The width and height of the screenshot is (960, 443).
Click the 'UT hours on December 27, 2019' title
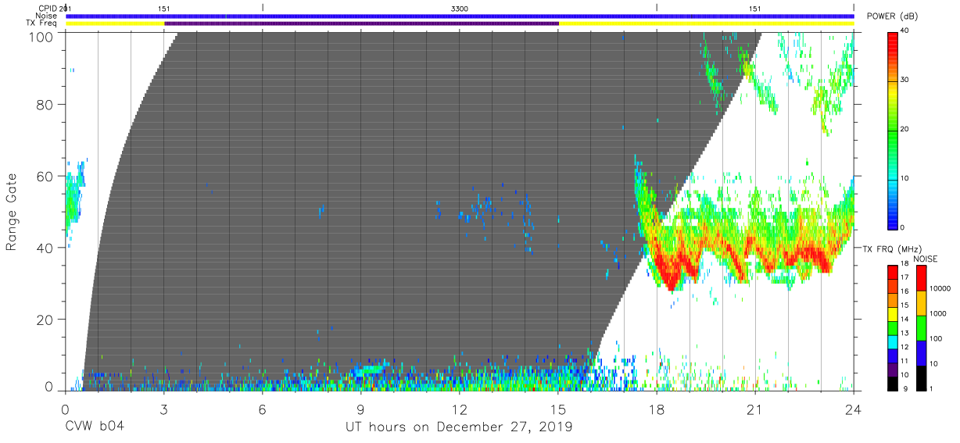460,427
